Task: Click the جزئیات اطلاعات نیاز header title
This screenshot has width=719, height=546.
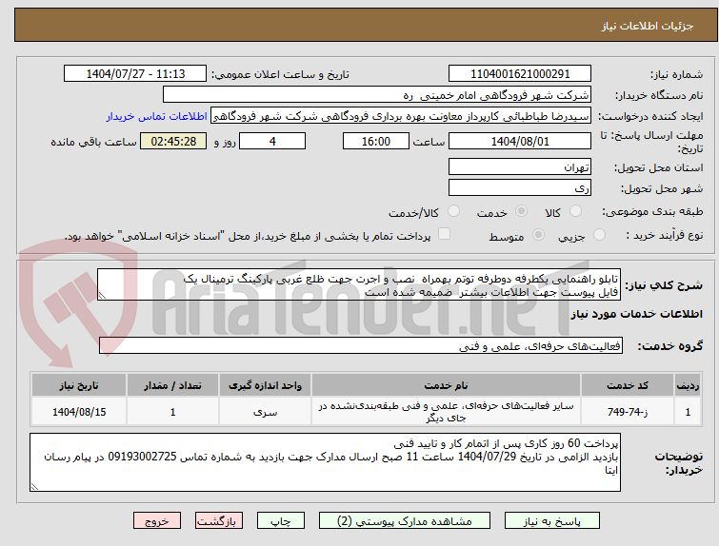Action: coord(648,26)
